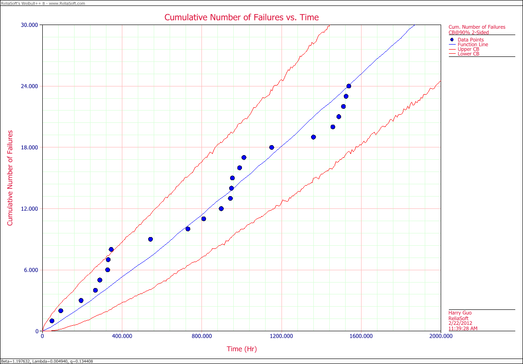Screen dimensions: 523x364
Task: Click the data point at 18 failures
Action: coord(272,147)
